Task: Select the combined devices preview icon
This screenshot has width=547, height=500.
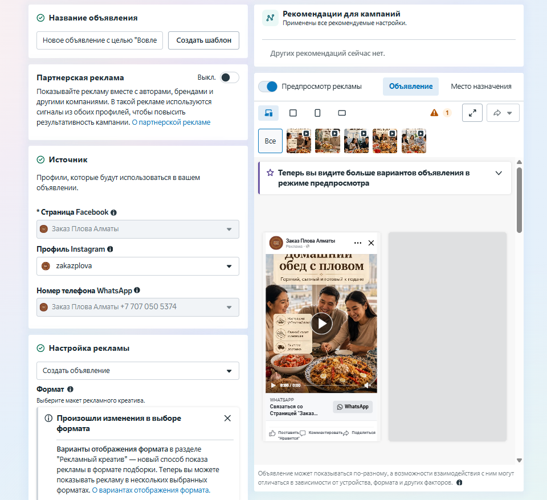Action: 268,113
